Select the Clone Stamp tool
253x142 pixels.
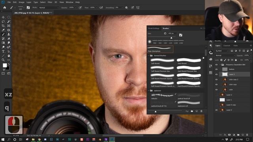9,34
